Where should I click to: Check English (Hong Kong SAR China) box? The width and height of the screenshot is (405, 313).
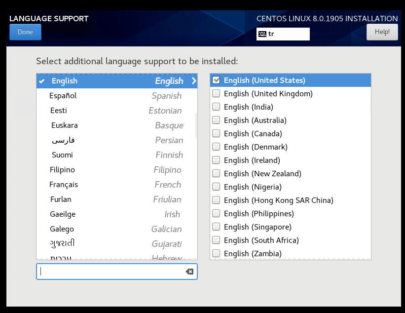tap(216, 200)
